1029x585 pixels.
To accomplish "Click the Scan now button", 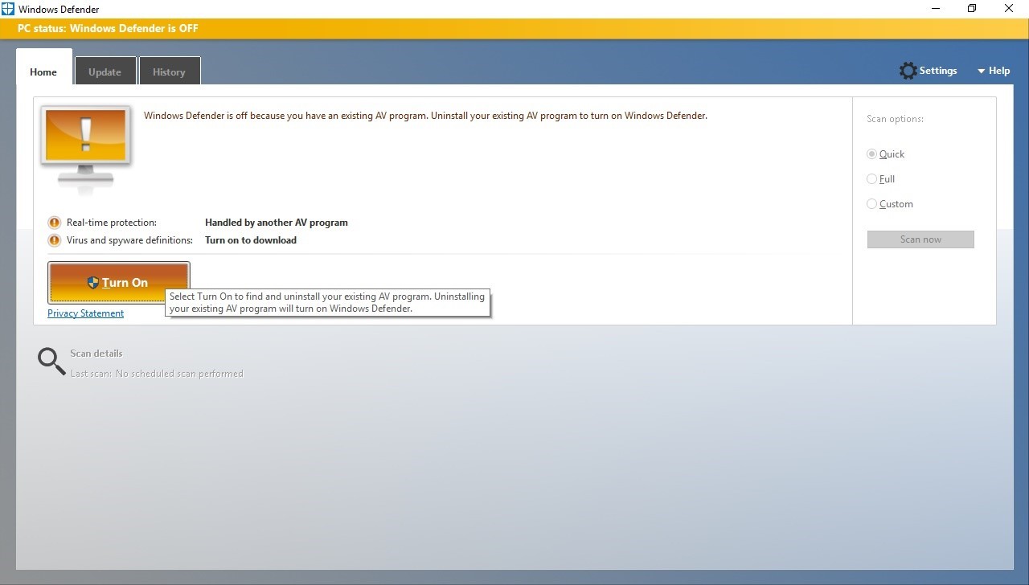I will coord(920,239).
